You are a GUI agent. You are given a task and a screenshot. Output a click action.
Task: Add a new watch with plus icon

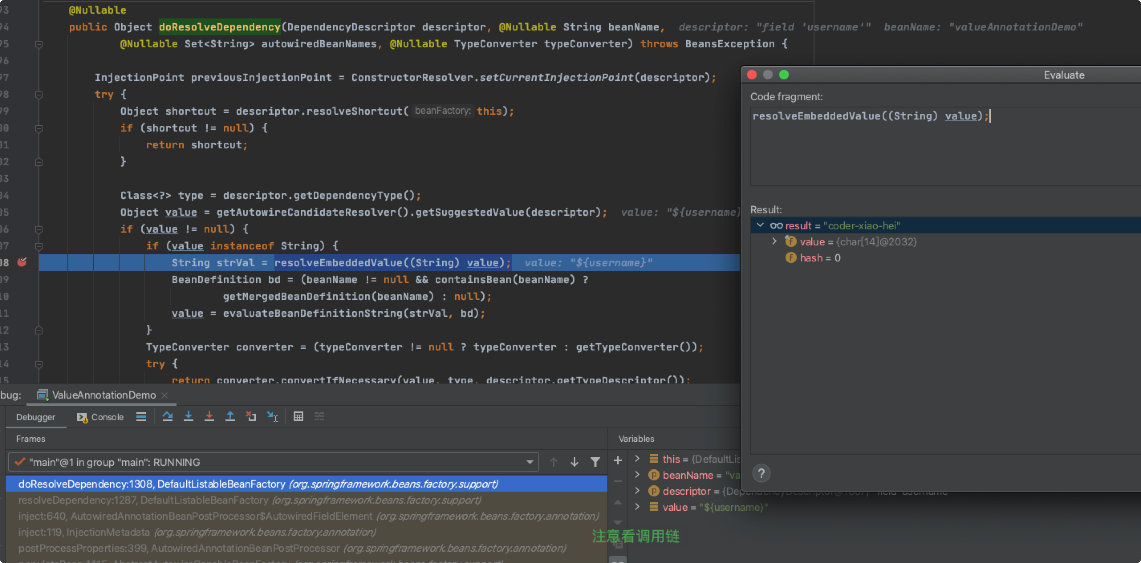pos(617,460)
